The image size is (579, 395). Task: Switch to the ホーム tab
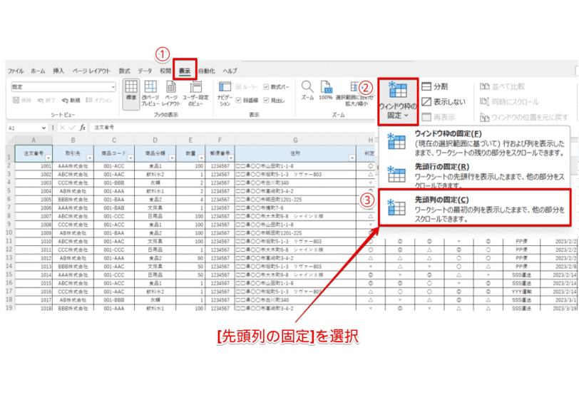38,71
